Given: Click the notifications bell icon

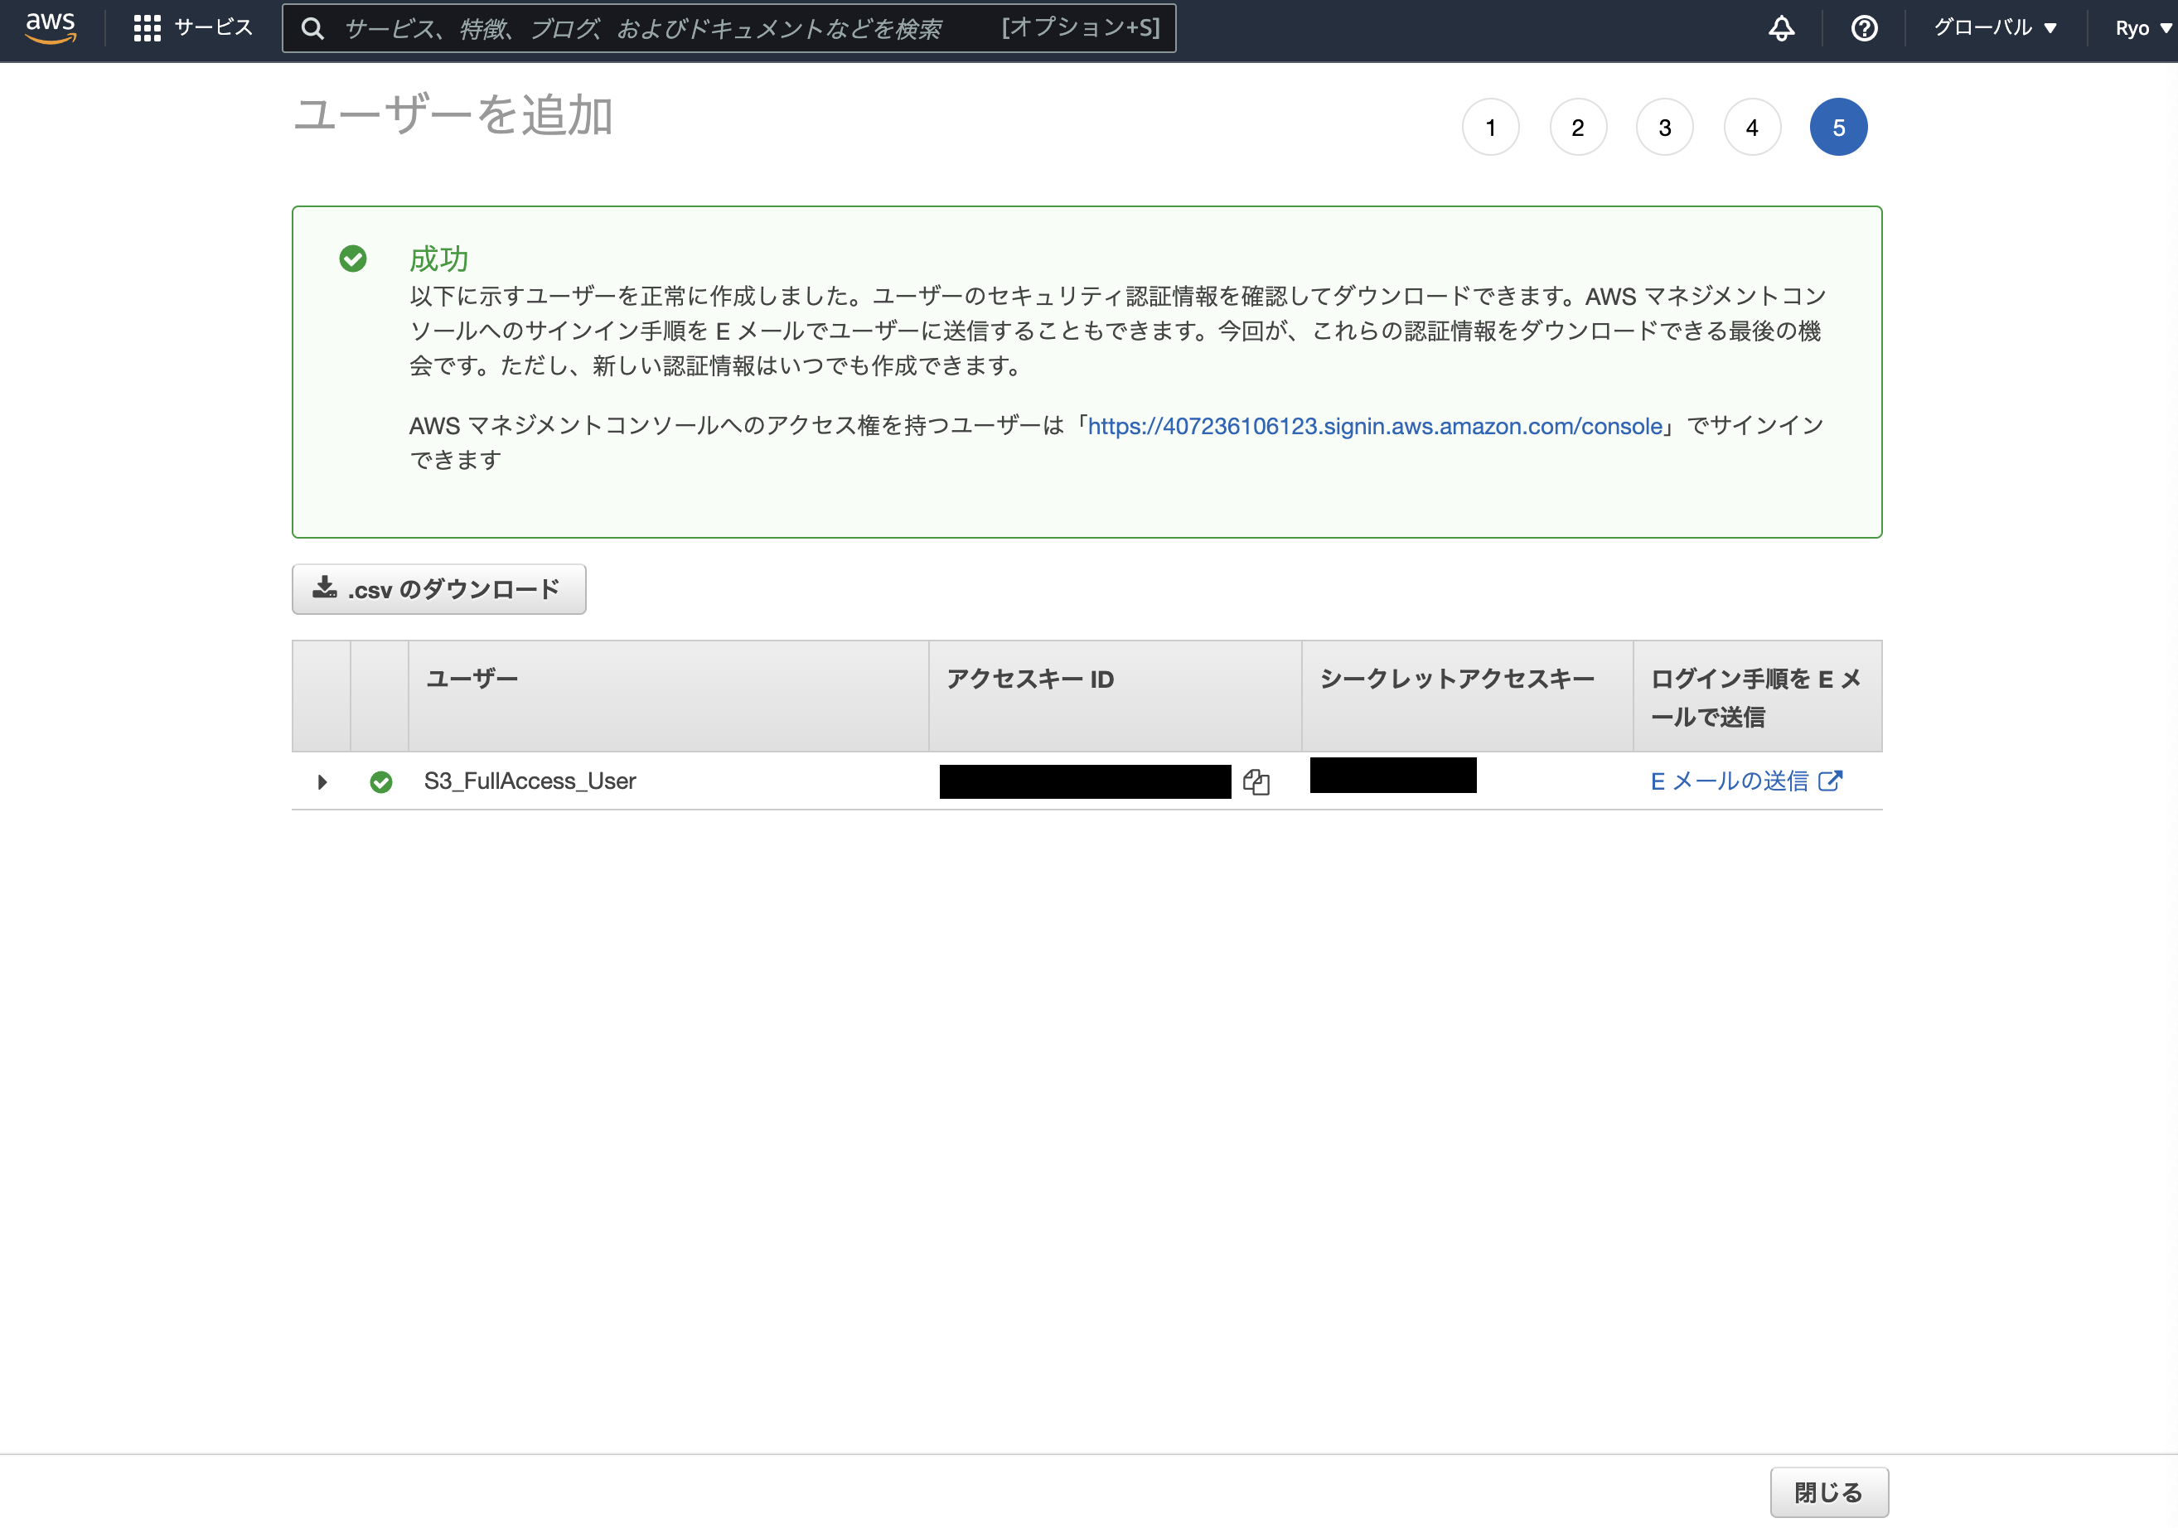Looking at the screenshot, I should [1780, 28].
